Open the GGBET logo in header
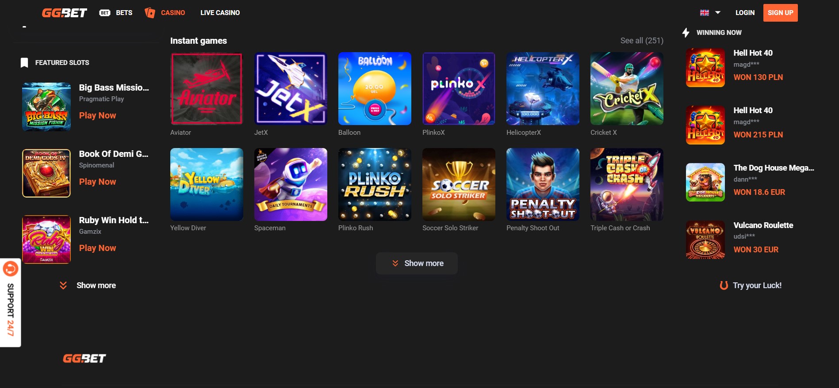Image resolution: width=839 pixels, height=388 pixels. (64, 13)
